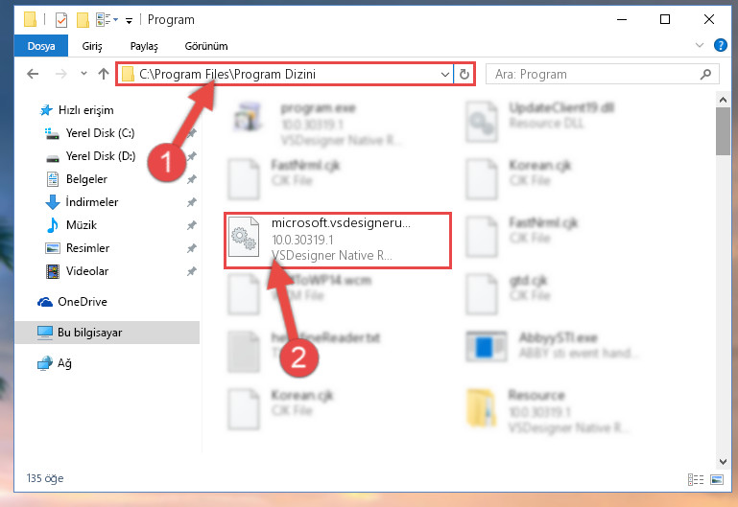Click the address bar path field
The width and height of the screenshot is (738, 507).
click(x=284, y=74)
